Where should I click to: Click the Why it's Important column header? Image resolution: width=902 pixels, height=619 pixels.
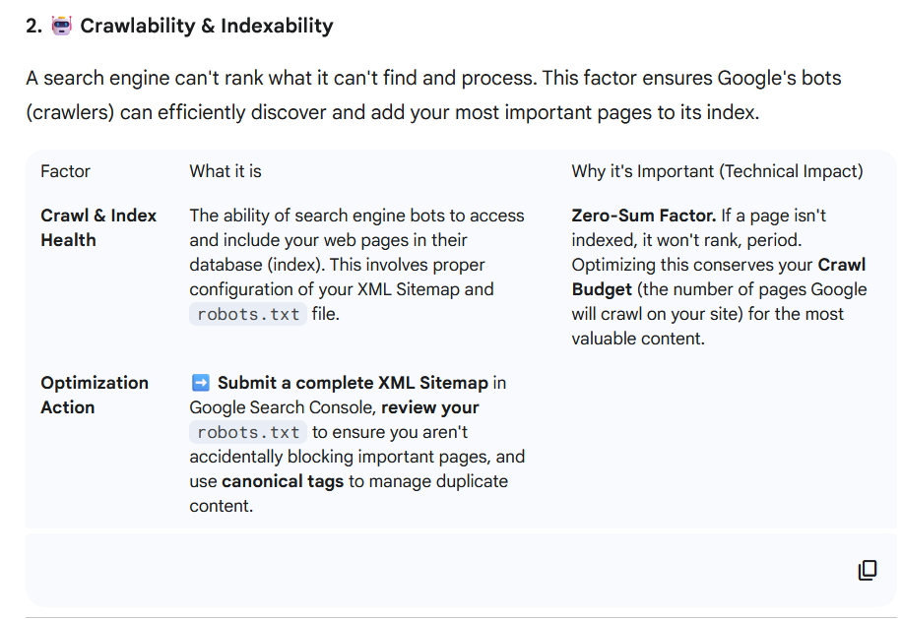click(717, 171)
